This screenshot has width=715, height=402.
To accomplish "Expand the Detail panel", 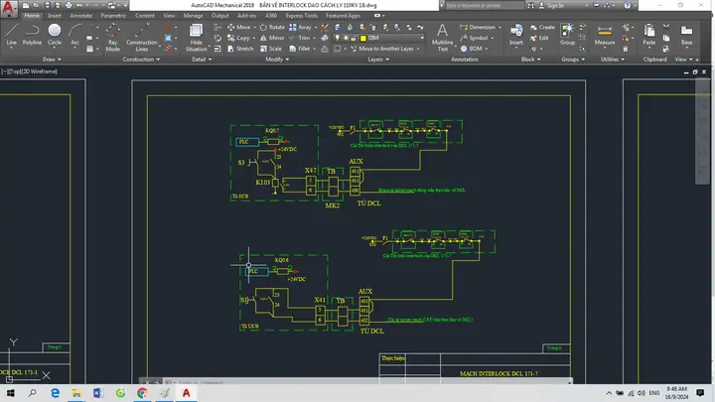I will [x=202, y=60].
